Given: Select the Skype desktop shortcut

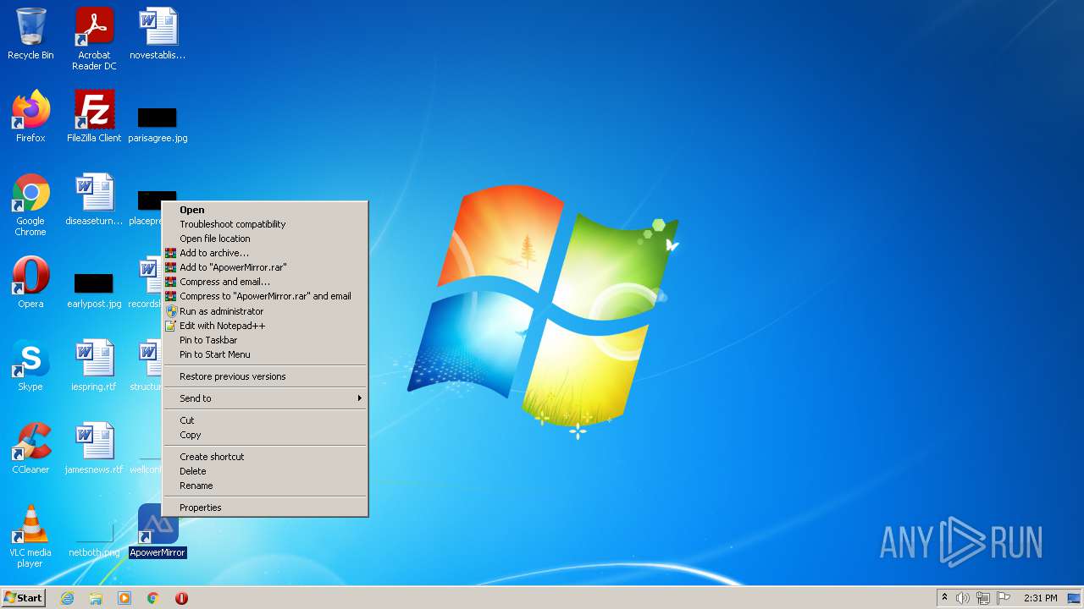Looking at the screenshot, I should point(30,365).
